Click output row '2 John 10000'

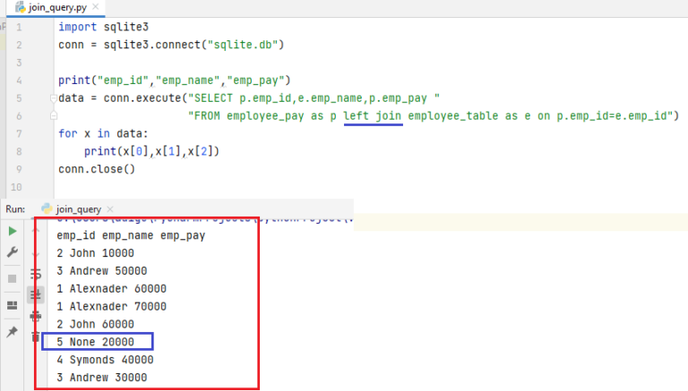[95, 253]
